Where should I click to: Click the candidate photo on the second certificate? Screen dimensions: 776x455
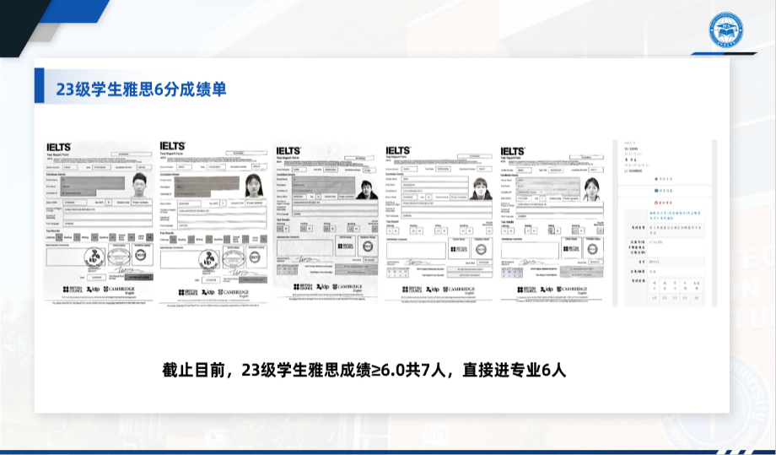pos(252,187)
